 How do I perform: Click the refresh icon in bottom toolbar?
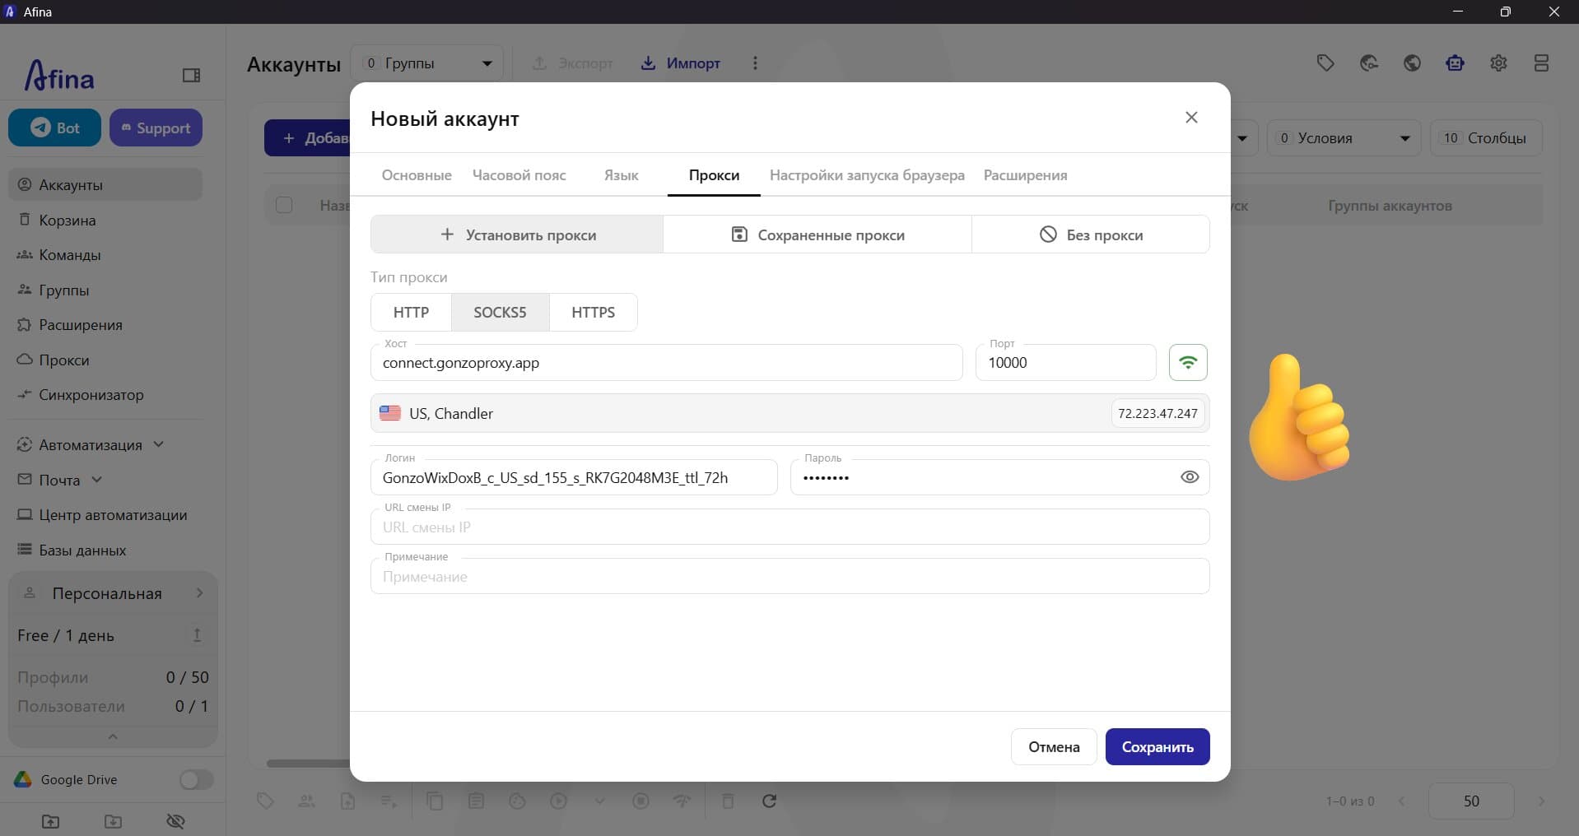click(769, 801)
